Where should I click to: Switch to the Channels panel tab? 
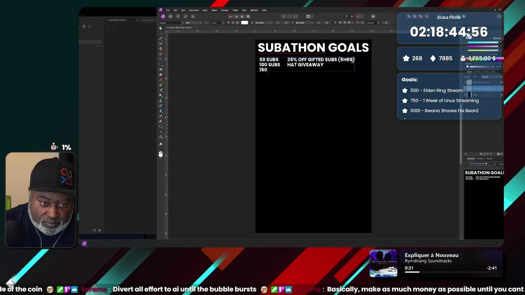tap(477, 72)
